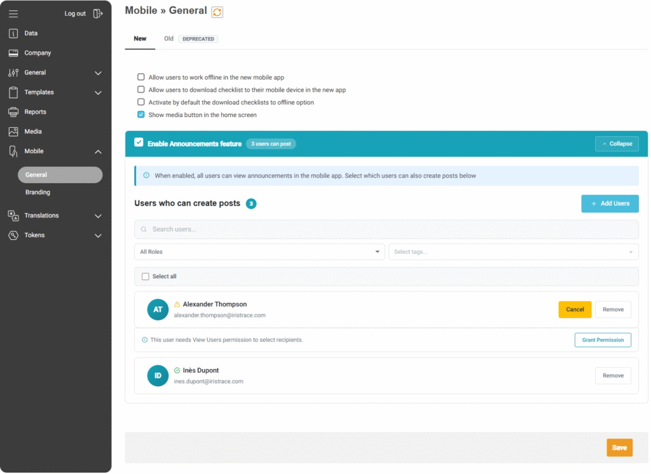This screenshot has height=474, width=651.
Task: Click the hamburger menu icon
Action: [x=13, y=13]
